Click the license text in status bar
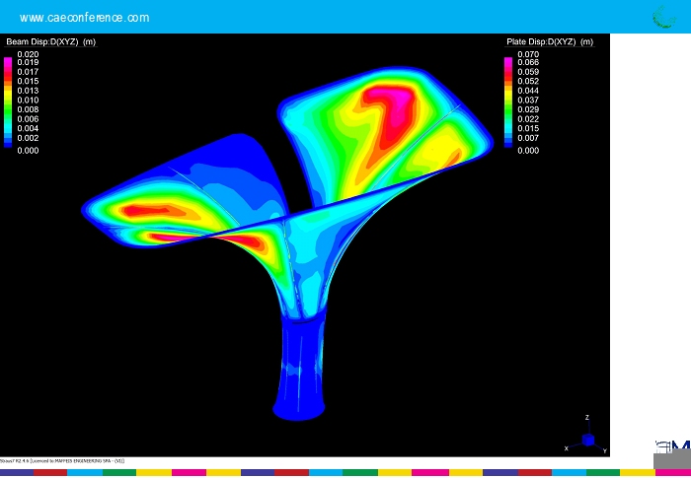Viewport: 691px width, 478px height. pos(64,461)
